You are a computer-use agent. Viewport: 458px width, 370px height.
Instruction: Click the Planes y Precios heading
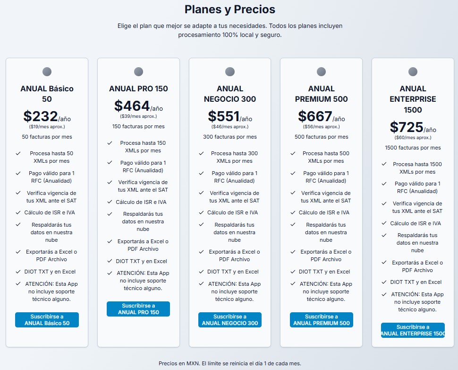pos(229,9)
